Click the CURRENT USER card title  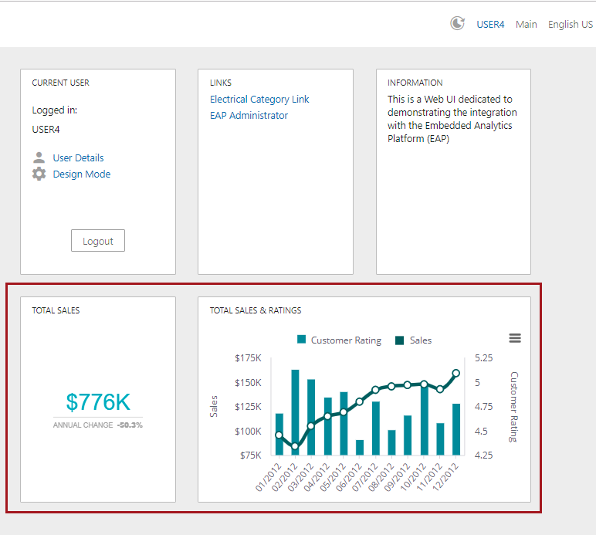click(60, 83)
